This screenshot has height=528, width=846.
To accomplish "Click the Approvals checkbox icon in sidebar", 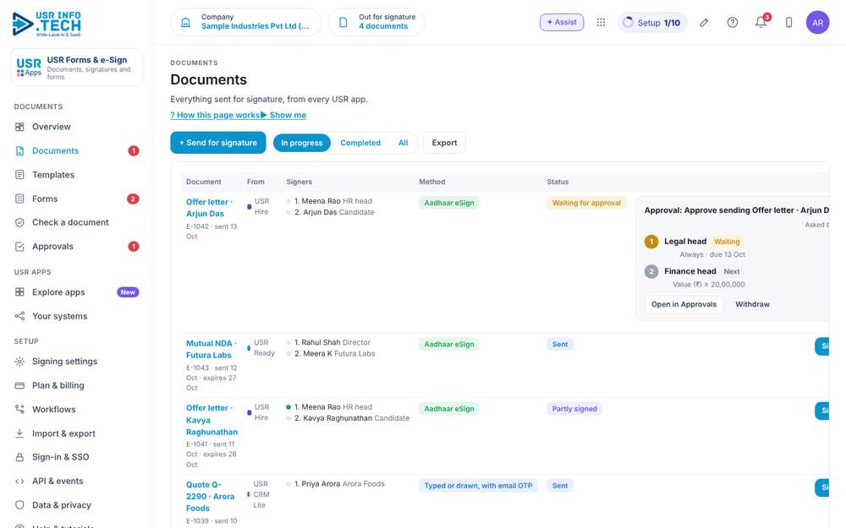I will pyautogui.click(x=20, y=247).
